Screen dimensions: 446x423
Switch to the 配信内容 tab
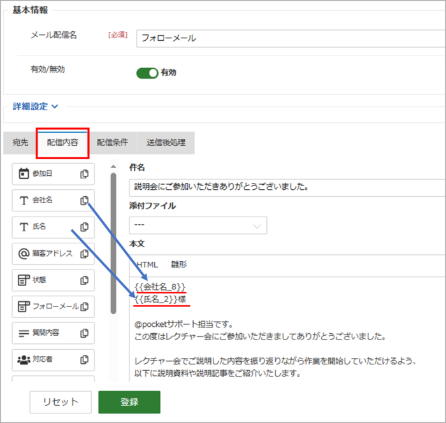(x=62, y=142)
